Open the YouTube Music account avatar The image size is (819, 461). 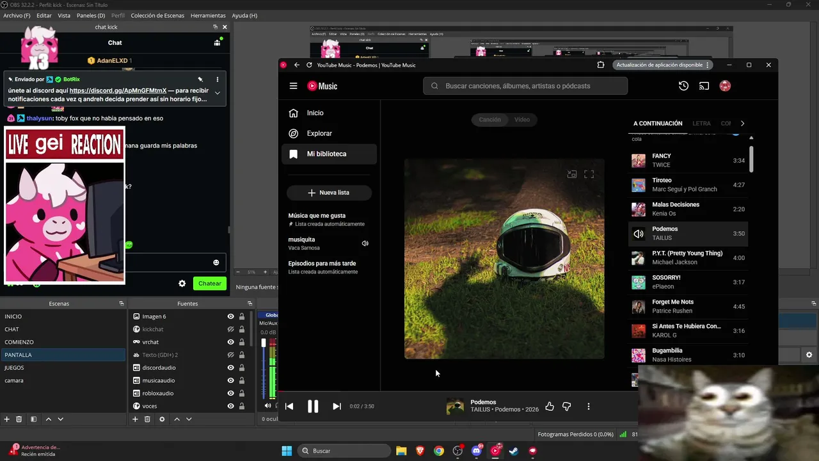(725, 86)
